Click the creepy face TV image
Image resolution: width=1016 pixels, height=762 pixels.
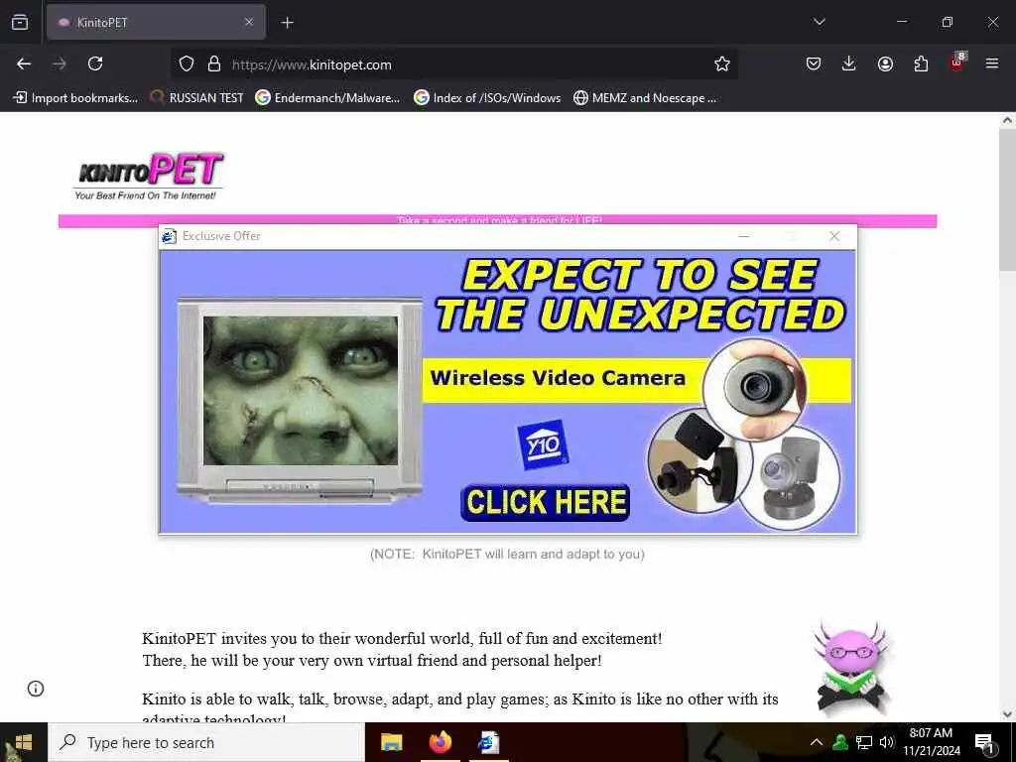[x=301, y=391]
